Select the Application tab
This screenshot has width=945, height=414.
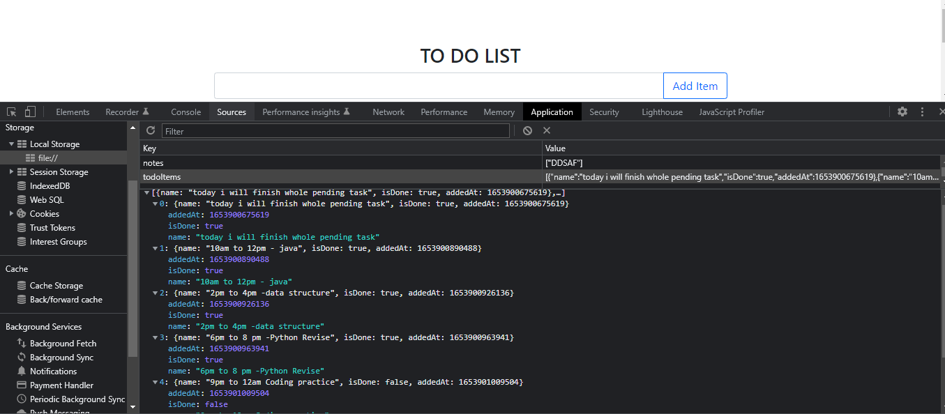[x=552, y=112]
